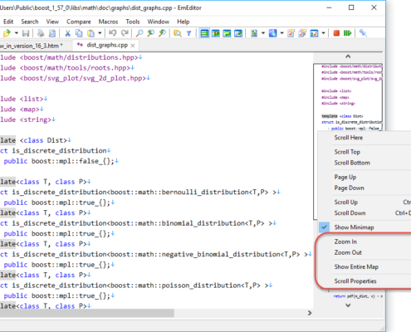Click the line with boost/math/distributions.hpp
The width and height of the screenshot is (411, 332).
pyautogui.click(x=71, y=57)
